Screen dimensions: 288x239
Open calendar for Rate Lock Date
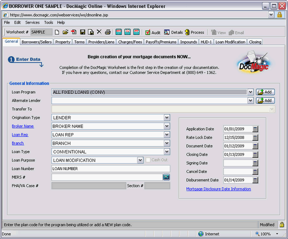pos(255,138)
